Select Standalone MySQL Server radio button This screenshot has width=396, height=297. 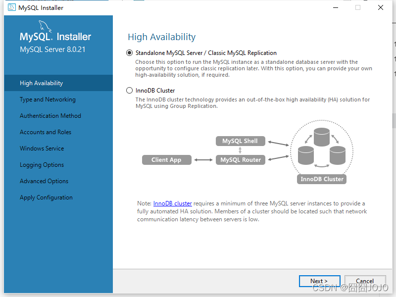(x=129, y=53)
